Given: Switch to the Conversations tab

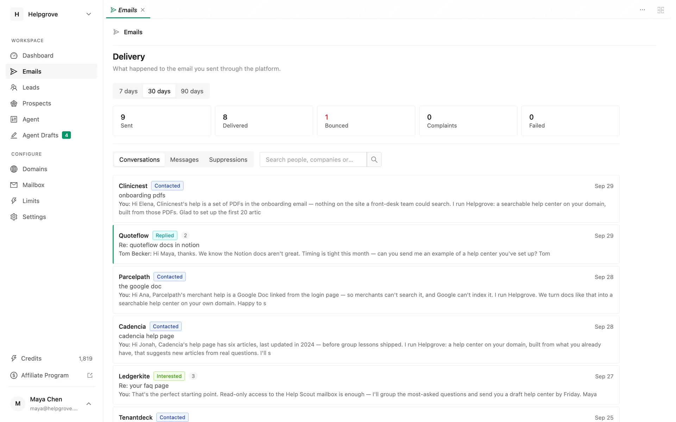Looking at the screenshot, I should pyautogui.click(x=139, y=160).
